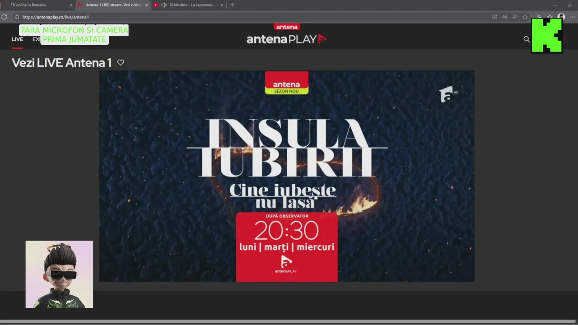Open browser Settings and more menu
The height and width of the screenshot is (325, 578).
click(x=572, y=17)
